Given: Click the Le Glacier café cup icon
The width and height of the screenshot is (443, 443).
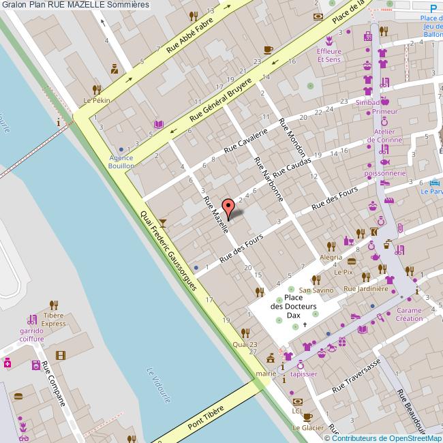Looking at the screenshot, I should pos(307,417).
